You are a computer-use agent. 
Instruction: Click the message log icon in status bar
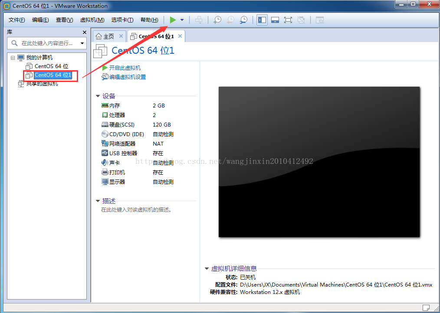tap(426, 307)
